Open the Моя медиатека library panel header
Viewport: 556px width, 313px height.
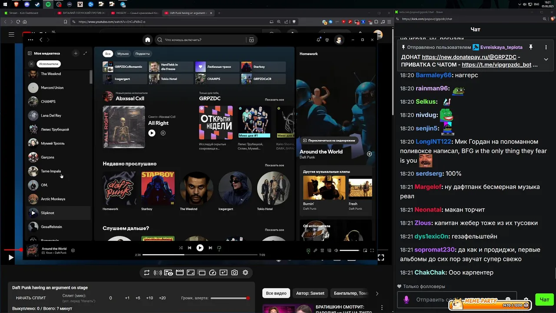coord(44,53)
